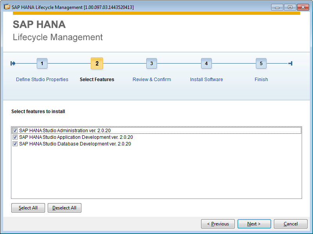Uncheck Studio Database Development checkbox
The height and width of the screenshot is (234, 313).
[x=15, y=144]
